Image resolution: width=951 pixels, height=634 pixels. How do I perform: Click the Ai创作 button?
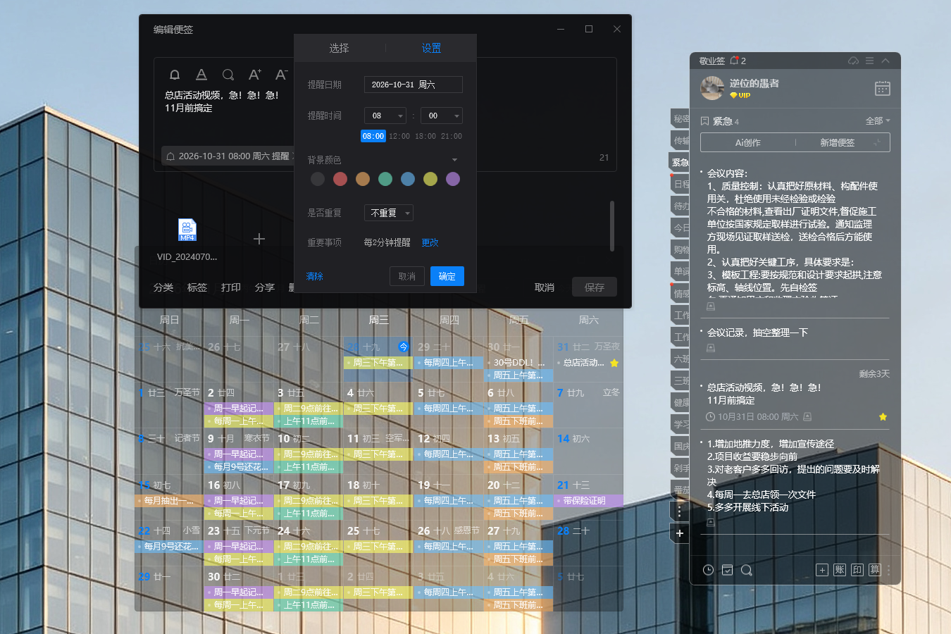[748, 142]
